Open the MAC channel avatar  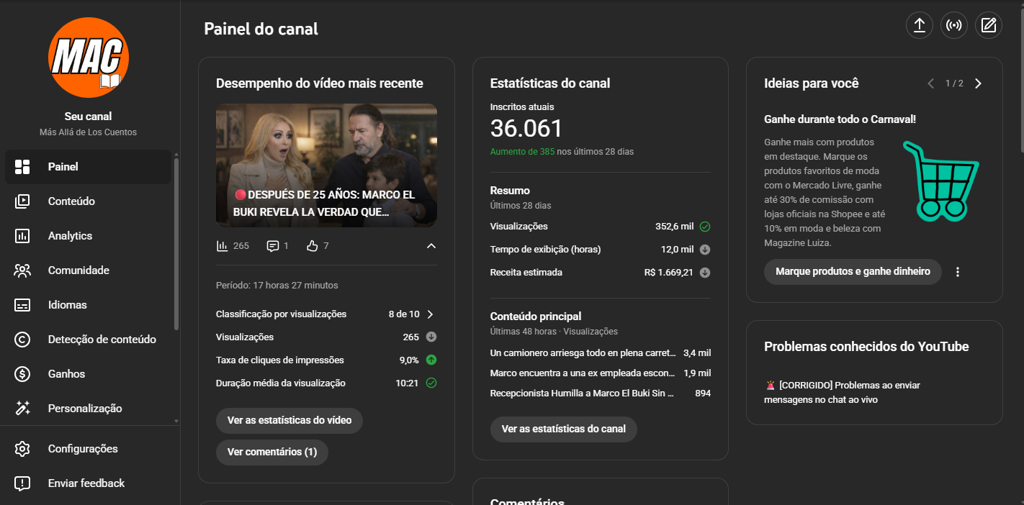[x=88, y=58]
